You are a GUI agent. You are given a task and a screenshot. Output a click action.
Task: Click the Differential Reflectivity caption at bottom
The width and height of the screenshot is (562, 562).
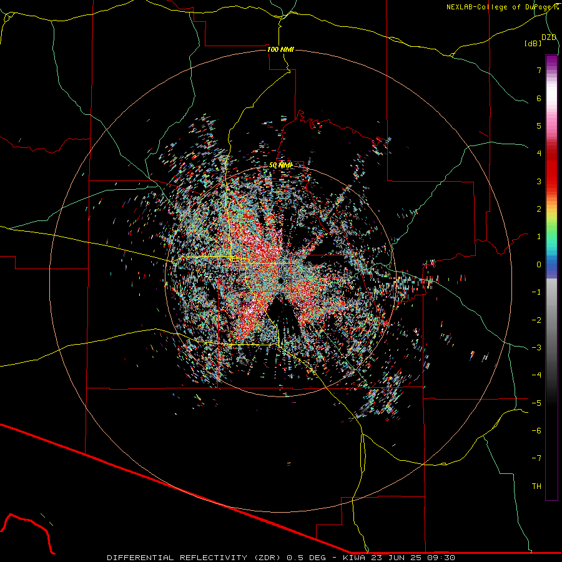pos(280,558)
